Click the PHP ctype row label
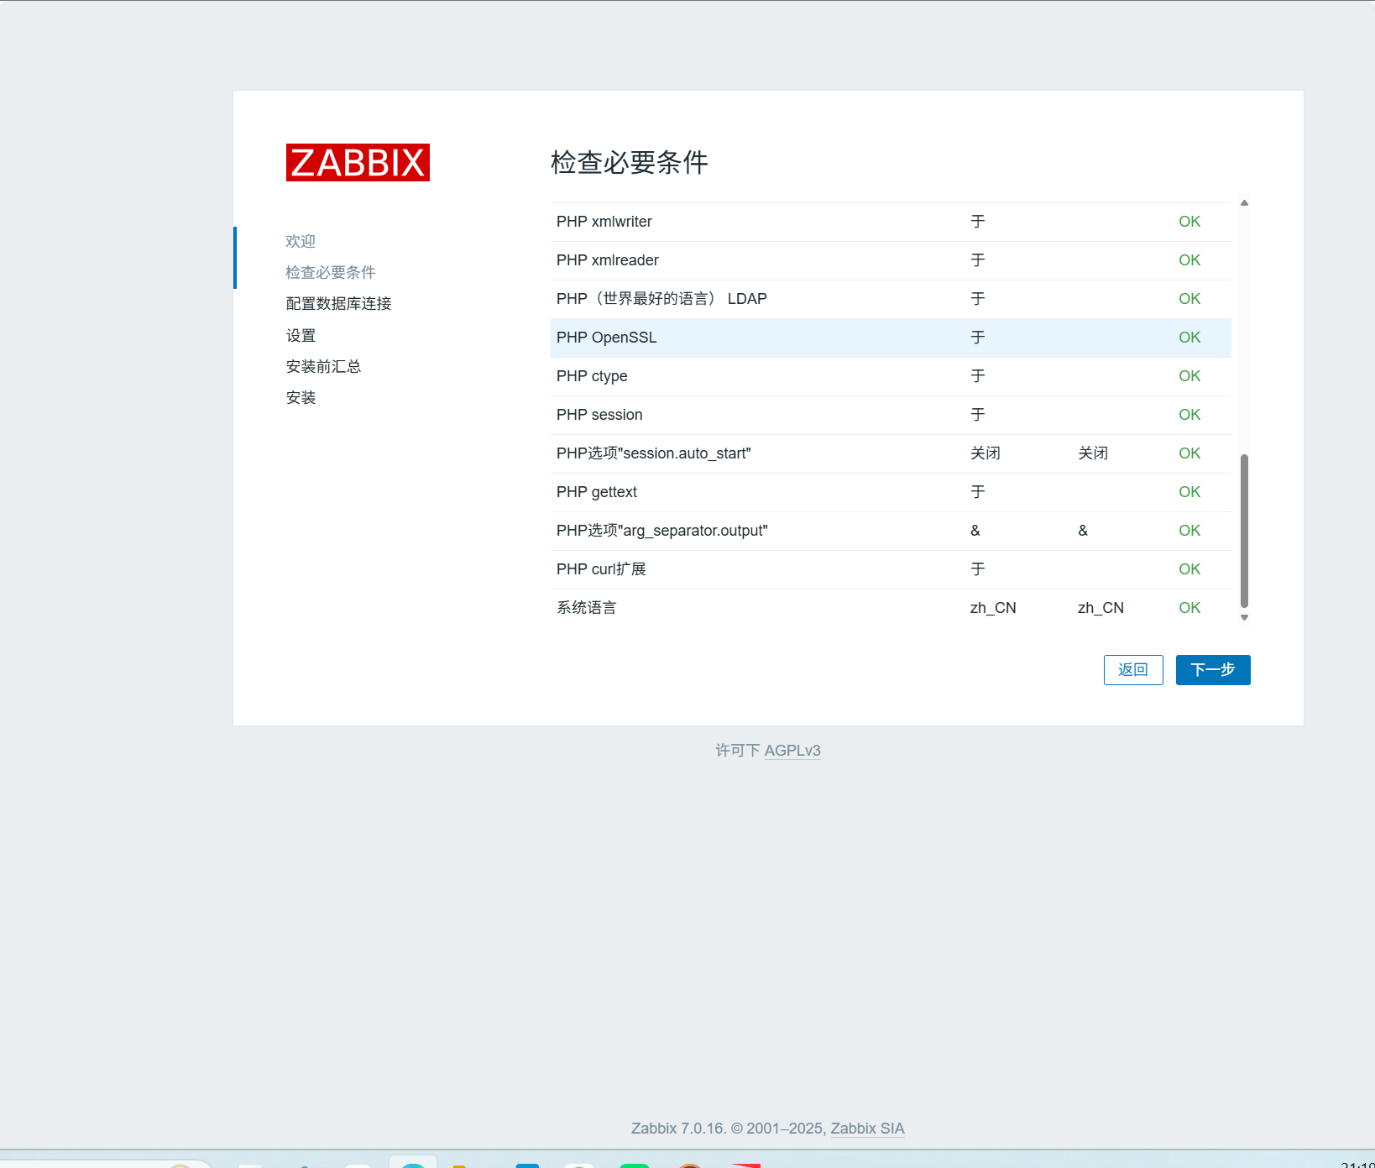Image resolution: width=1375 pixels, height=1168 pixels. click(x=592, y=376)
